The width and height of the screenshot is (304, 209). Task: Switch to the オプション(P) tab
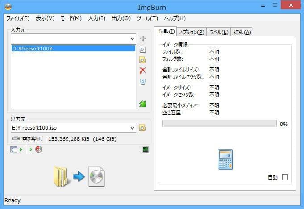click(x=192, y=32)
